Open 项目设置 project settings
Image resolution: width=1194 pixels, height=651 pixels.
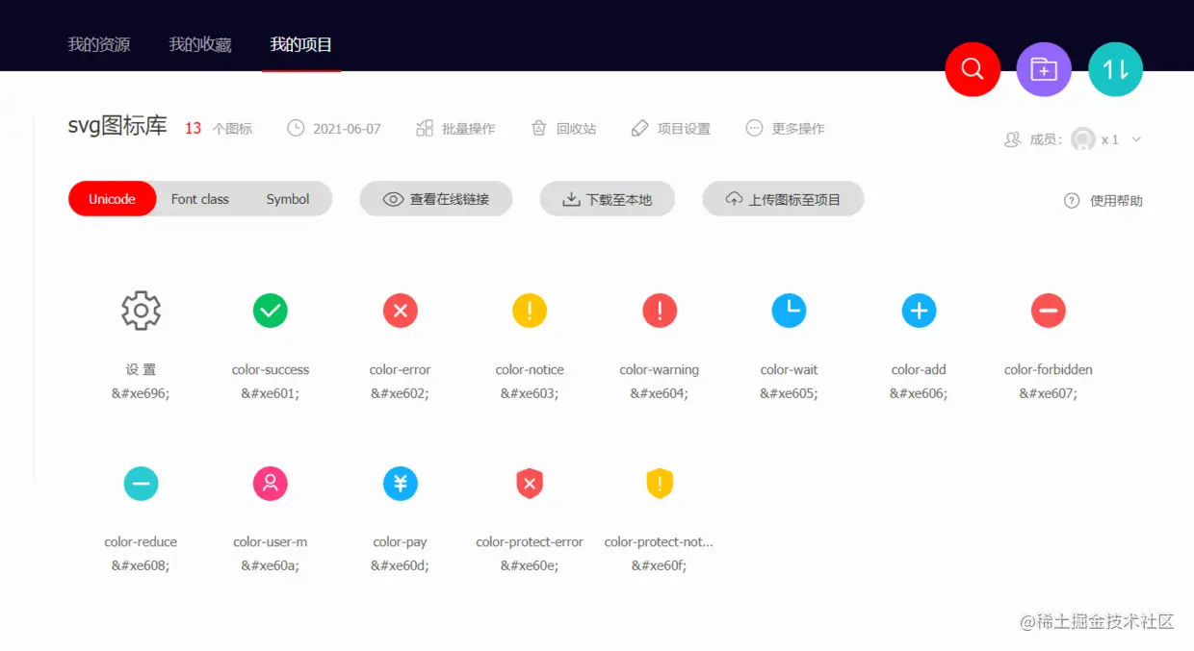tap(671, 128)
